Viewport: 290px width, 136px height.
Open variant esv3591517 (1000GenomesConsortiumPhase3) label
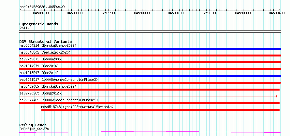59,80
